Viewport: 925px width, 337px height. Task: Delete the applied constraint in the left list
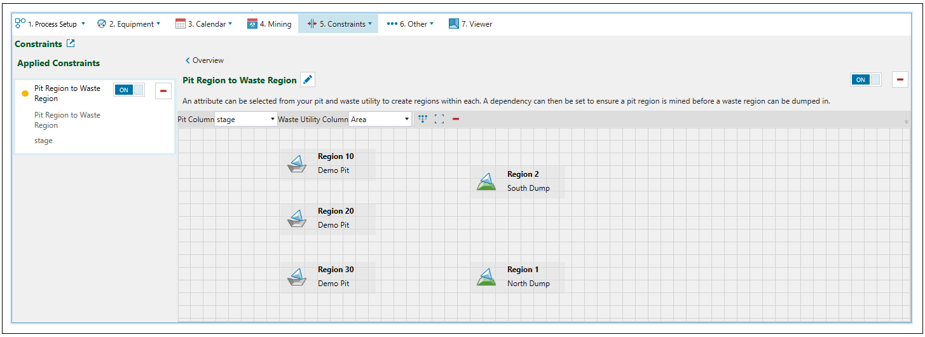[x=163, y=91]
